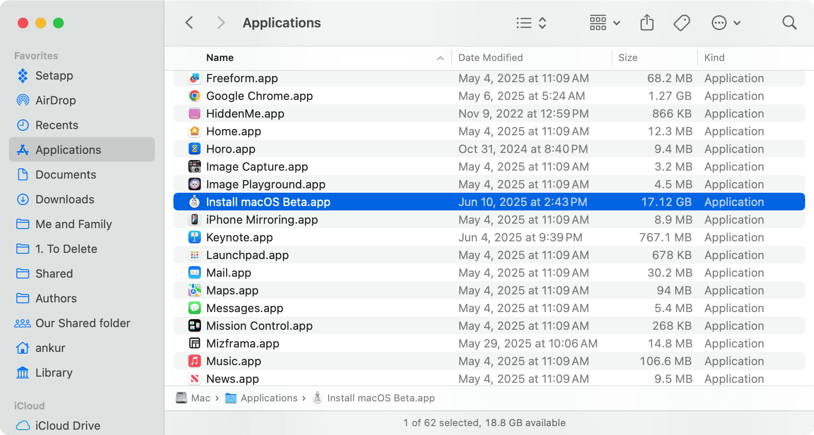Screen dimensions: 814x435
Task: Click the News.app icon
Action: [195, 379]
